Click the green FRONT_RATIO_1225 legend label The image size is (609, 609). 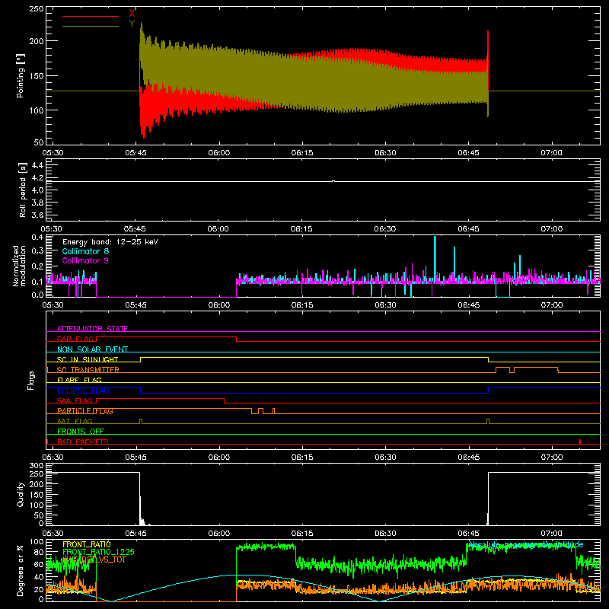tap(99, 552)
